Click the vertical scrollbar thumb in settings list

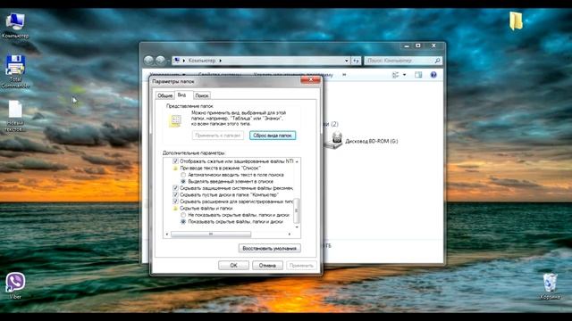point(296,210)
